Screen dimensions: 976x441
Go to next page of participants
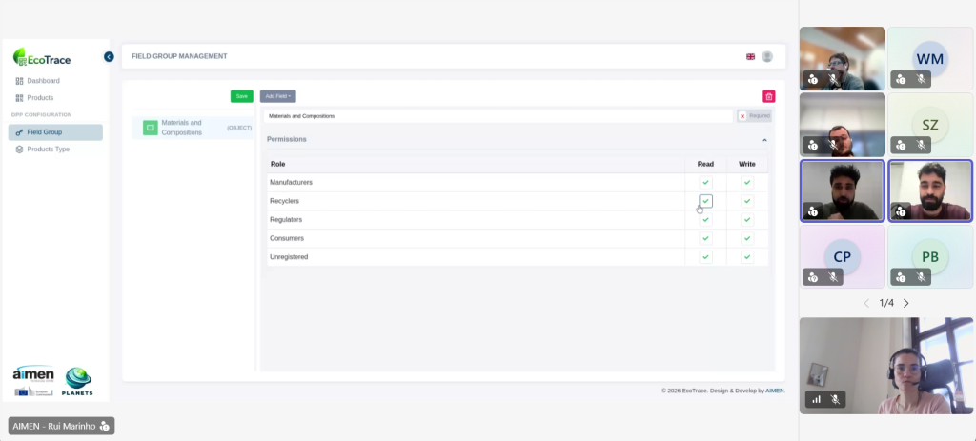pyautogui.click(x=905, y=303)
